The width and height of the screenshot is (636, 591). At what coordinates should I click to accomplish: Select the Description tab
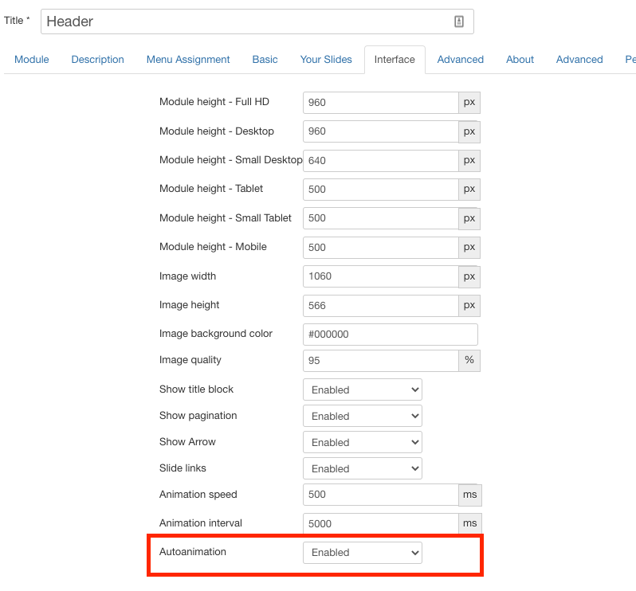(x=98, y=60)
